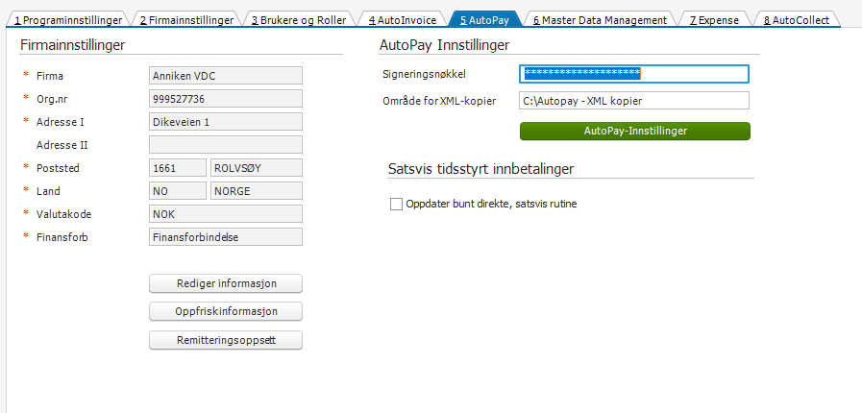Focus the Signeringsnøkkel password field
The height and width of the screenshot is (413, 862).
634,74
